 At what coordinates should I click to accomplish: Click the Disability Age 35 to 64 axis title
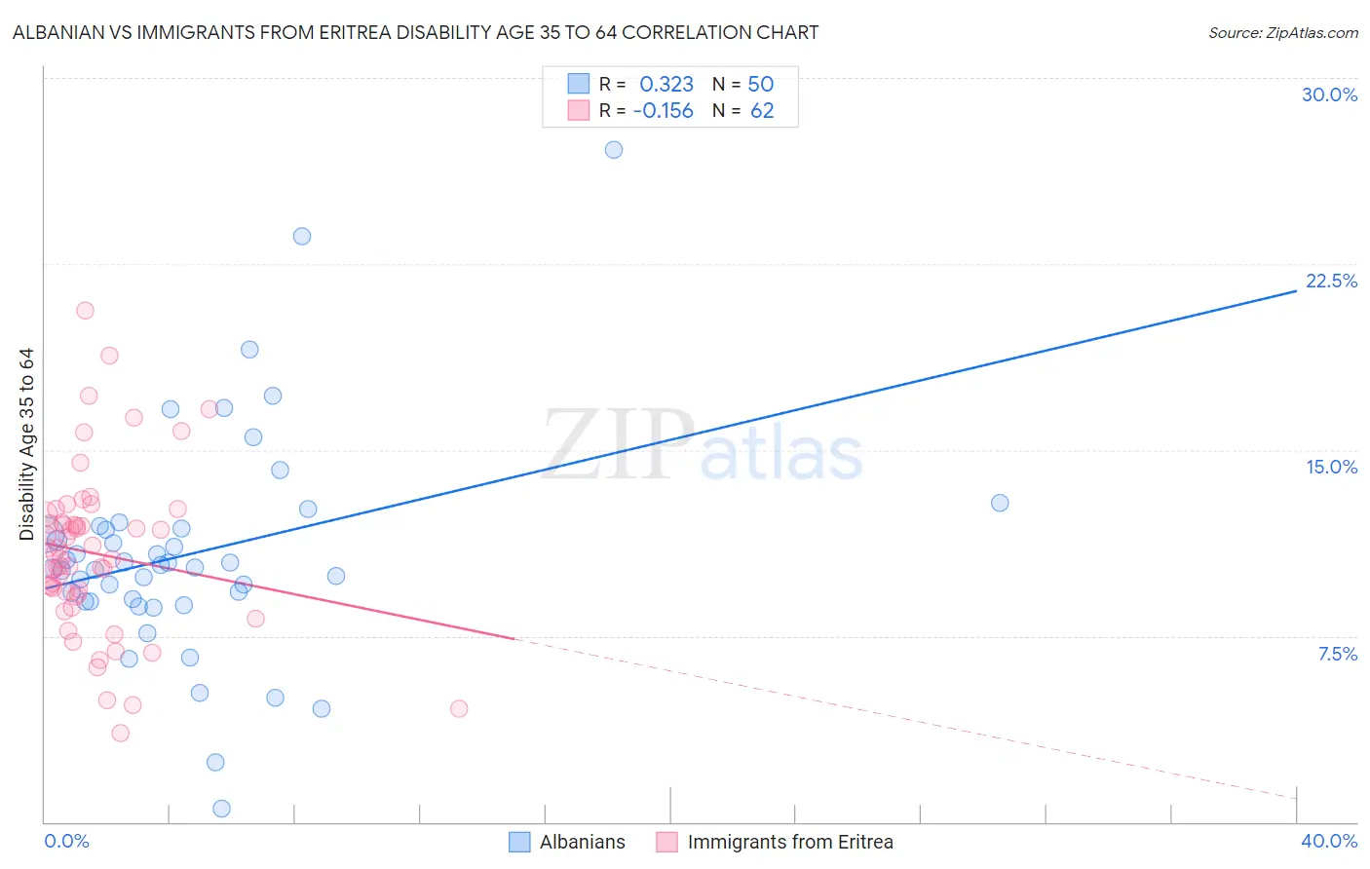(26, 444)
